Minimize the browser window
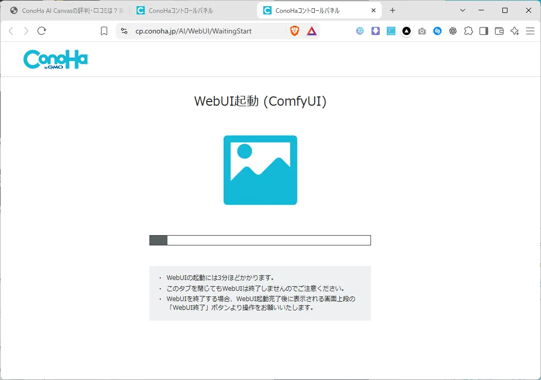The width and height of the screenshot is (541, 380). (481, 10)
